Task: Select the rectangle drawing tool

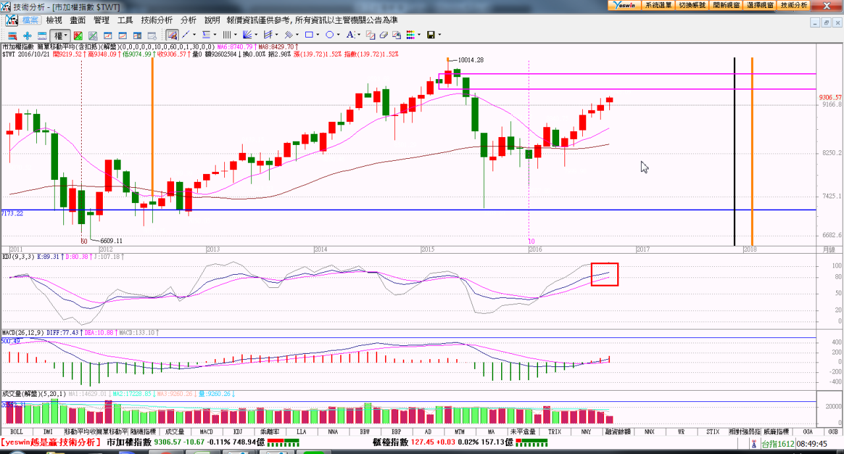Action: [x=308, y=35]
